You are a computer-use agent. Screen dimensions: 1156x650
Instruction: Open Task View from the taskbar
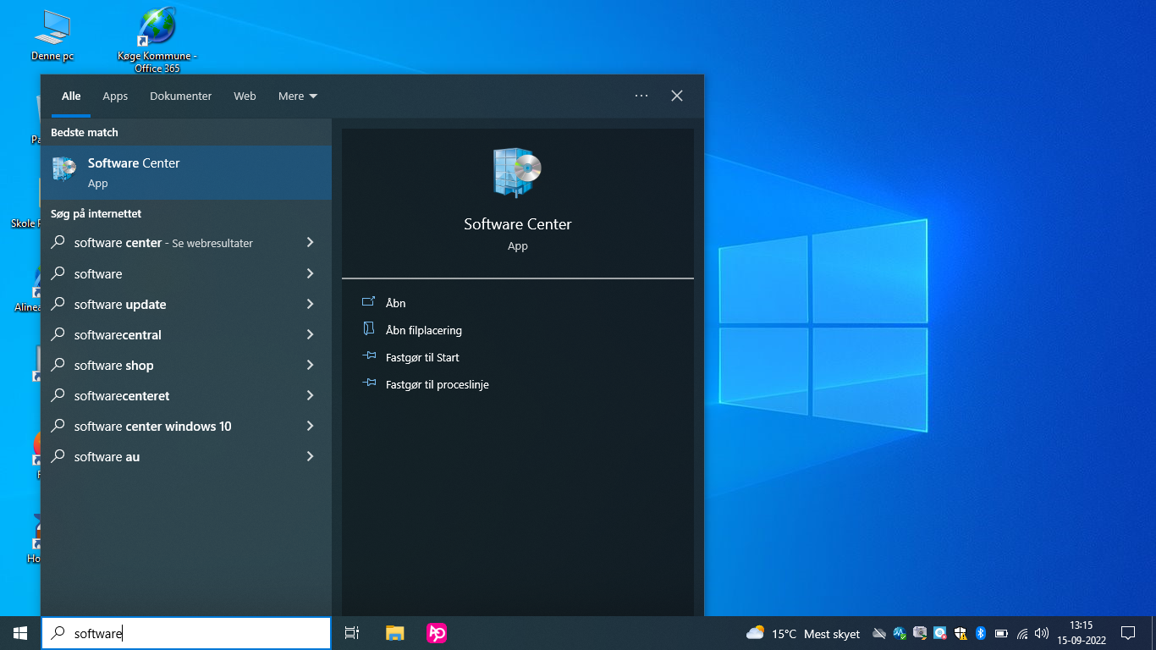click(352, 633)
